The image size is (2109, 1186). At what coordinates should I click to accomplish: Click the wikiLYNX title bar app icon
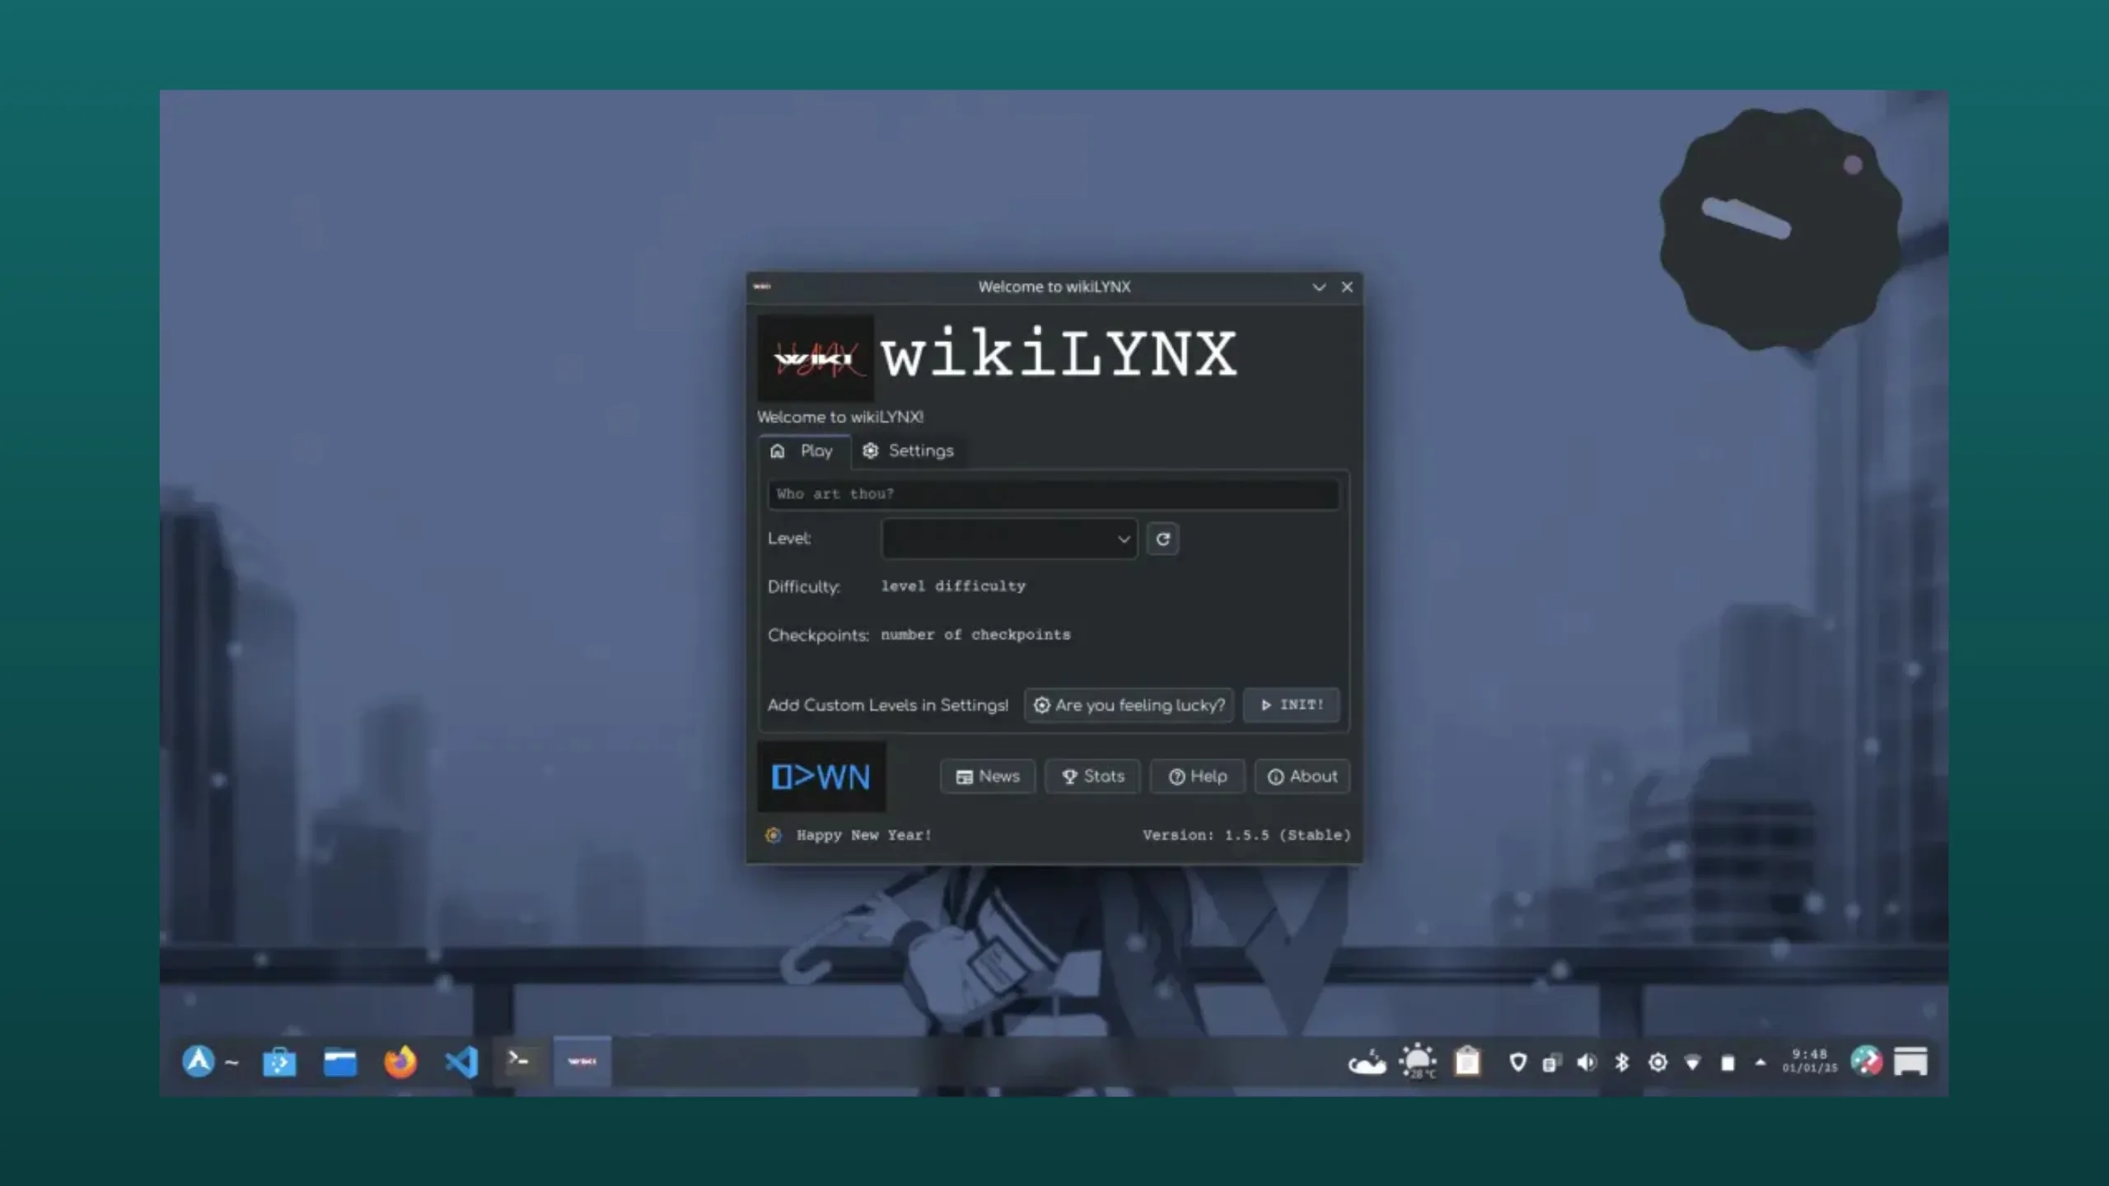click(762, 287)
